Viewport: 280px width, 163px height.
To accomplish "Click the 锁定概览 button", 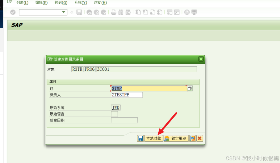I will coord(176,138).
